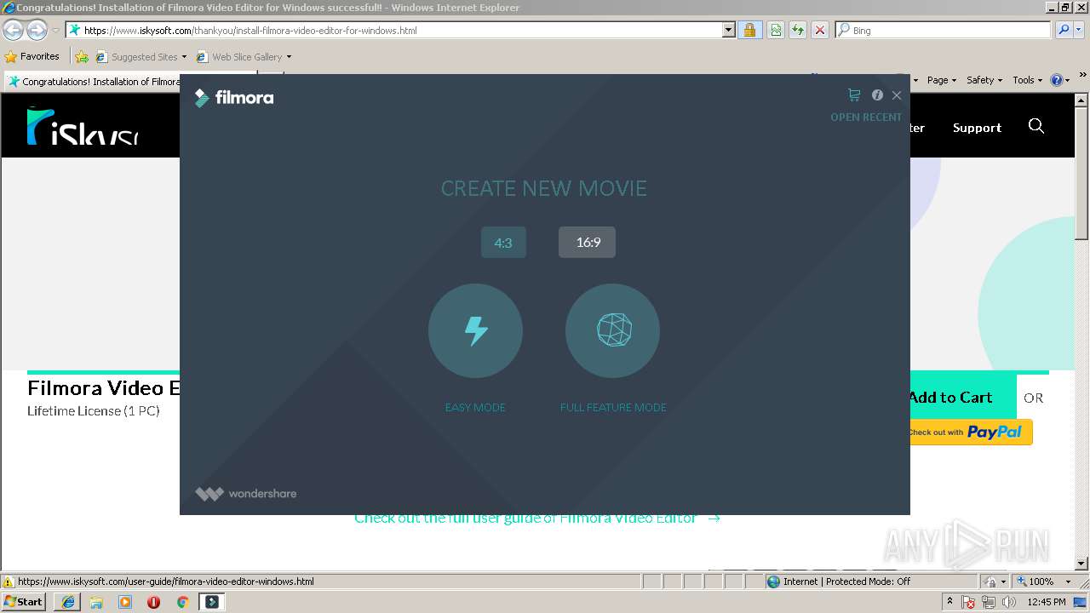1090x613 pixels.
Task: Open Opera taskbar icon
Action: click(x=153, y=602)
